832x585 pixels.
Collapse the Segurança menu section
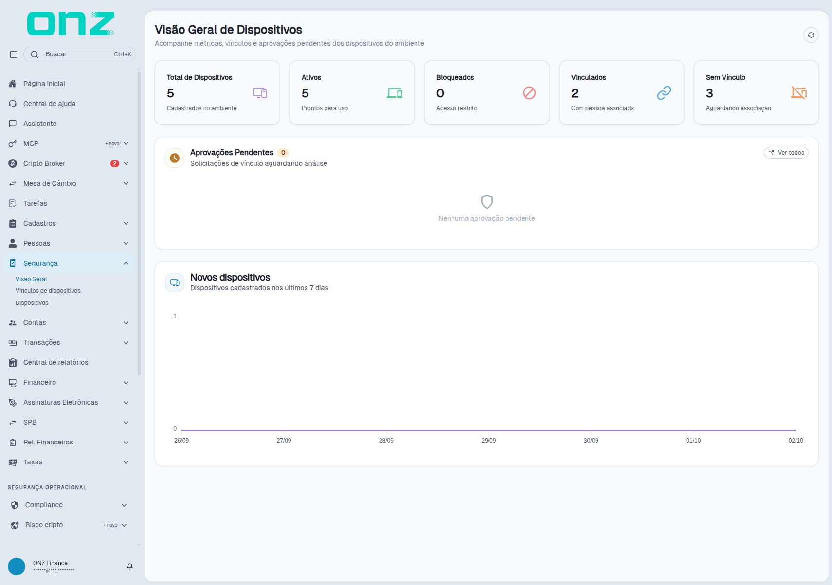(x=126, y=263)
